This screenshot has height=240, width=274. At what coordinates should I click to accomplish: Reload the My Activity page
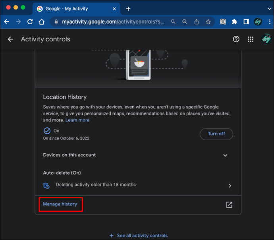pyautogui.click(x=30, y=22)
